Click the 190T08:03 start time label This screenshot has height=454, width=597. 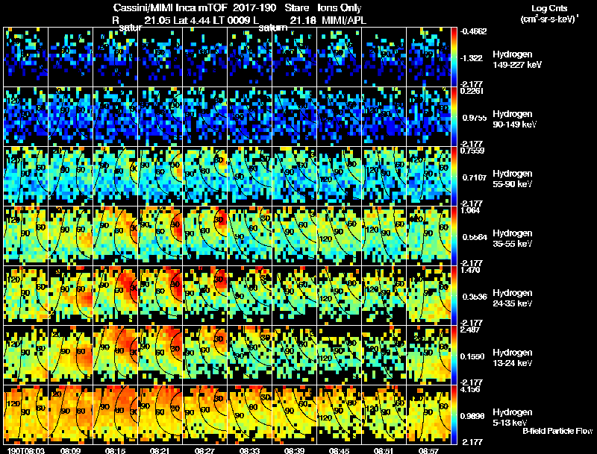click(x=26, y=450)
